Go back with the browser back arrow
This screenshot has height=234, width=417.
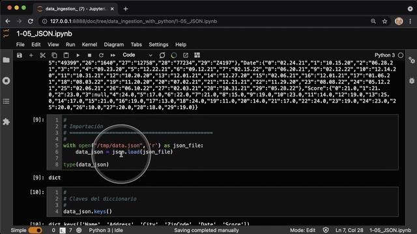pyautogui.click(x=8, y=21)
